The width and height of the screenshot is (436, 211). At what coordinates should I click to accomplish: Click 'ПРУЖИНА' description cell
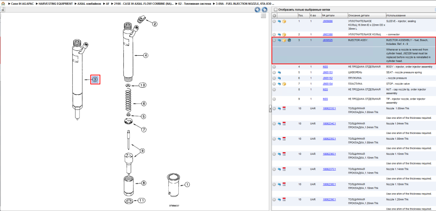pyautogui.click(x=355, y=78)
